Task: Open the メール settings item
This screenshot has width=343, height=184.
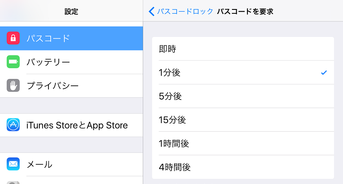Action: (x=71, y=164)
